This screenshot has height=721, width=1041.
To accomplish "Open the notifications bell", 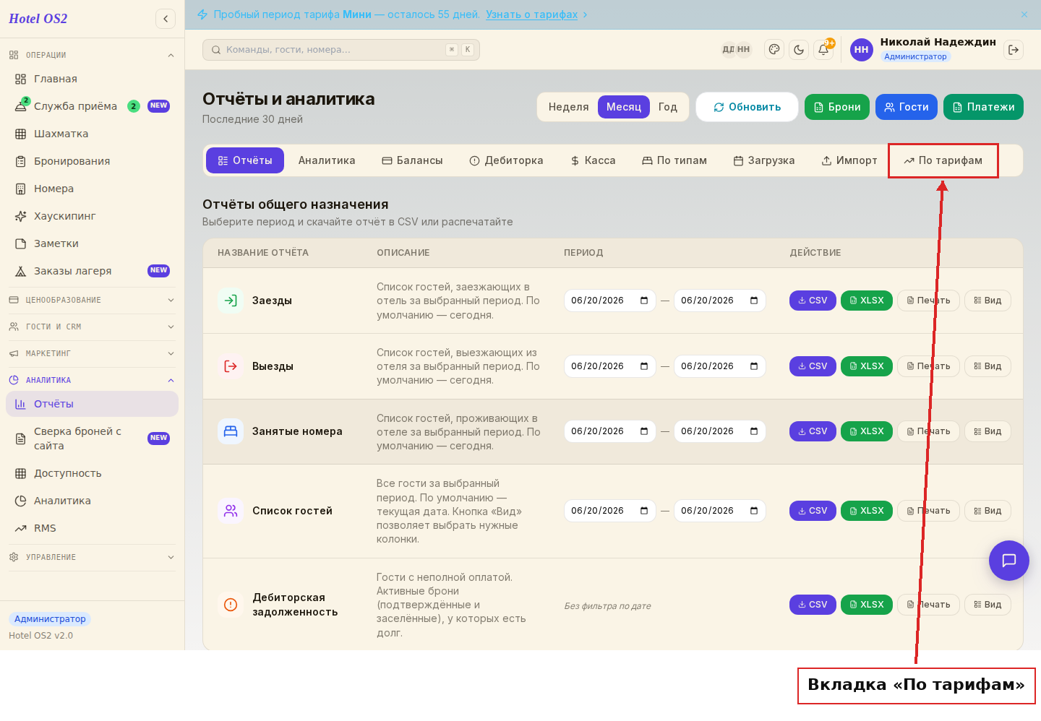I will (x=823, y=49).
